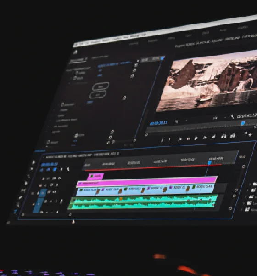257x276 pixels.
Task: Expand the first bin in Project panel
Action: coord(250,184)
